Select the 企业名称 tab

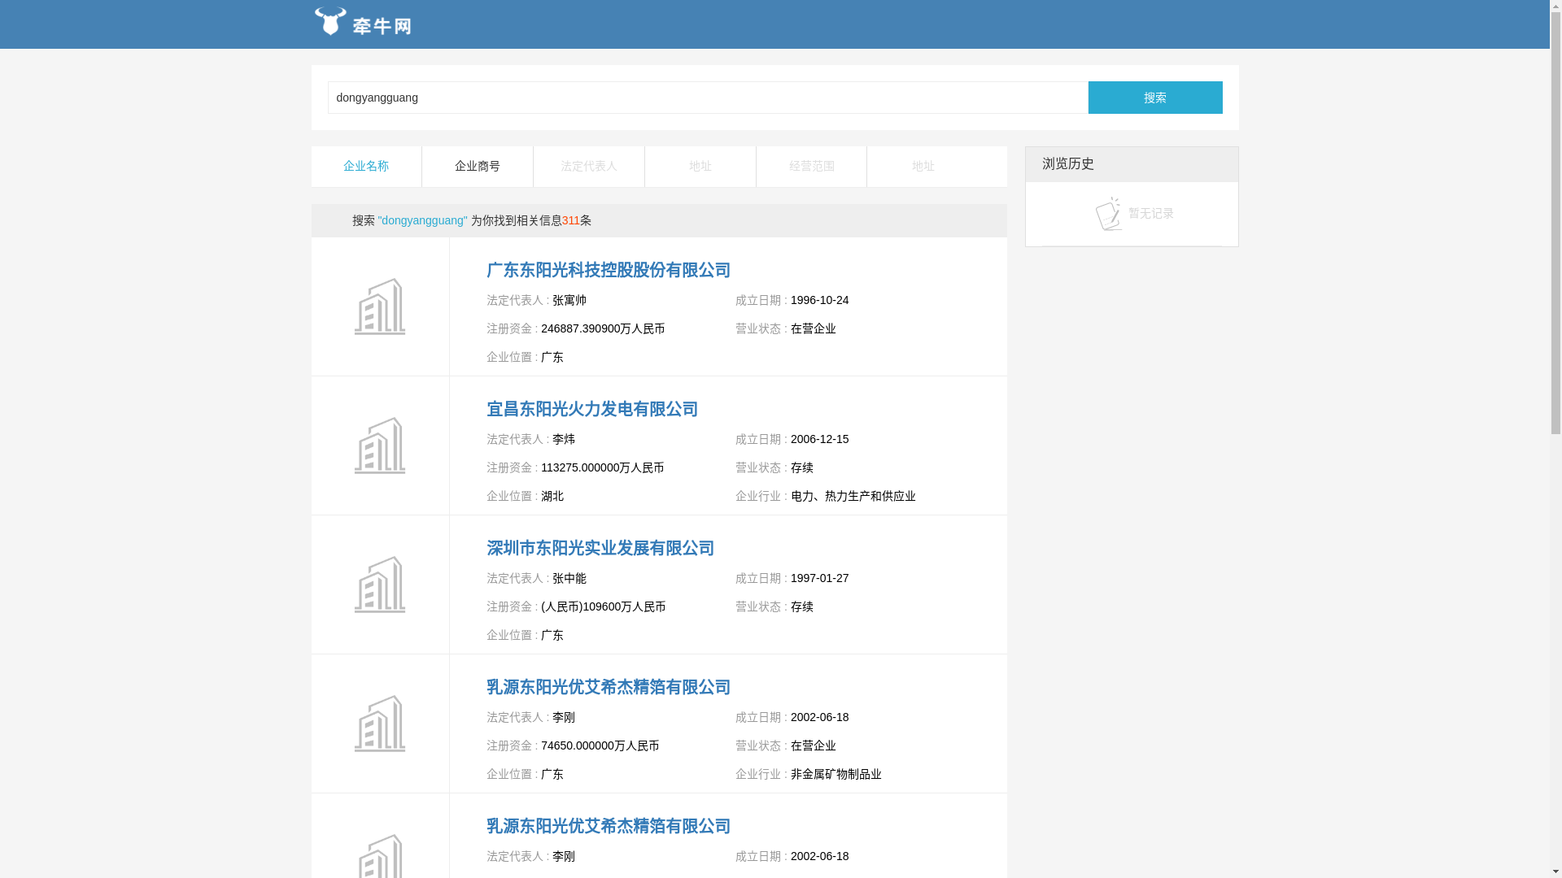point(366,166)
